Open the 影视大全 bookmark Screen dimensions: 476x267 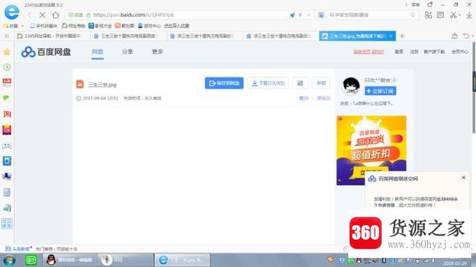101,26
